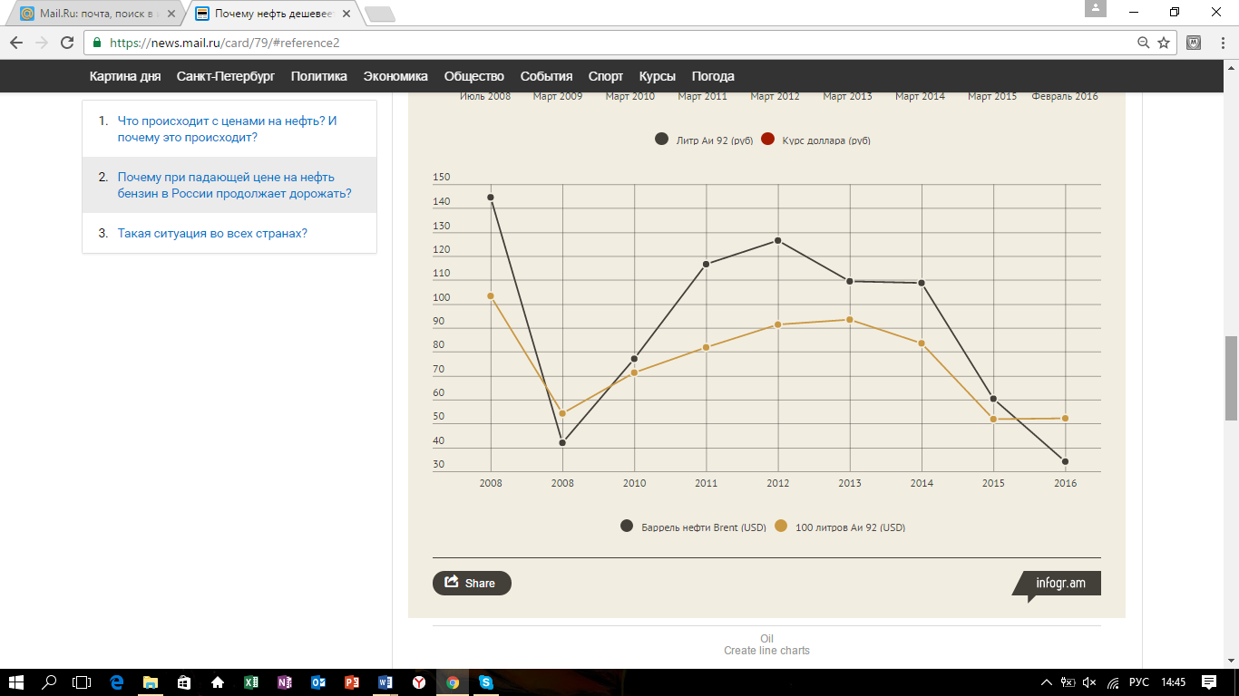Reload the page with the refresh icon
The height and width of the screenshot is (696, 1239).
[66, 43]
